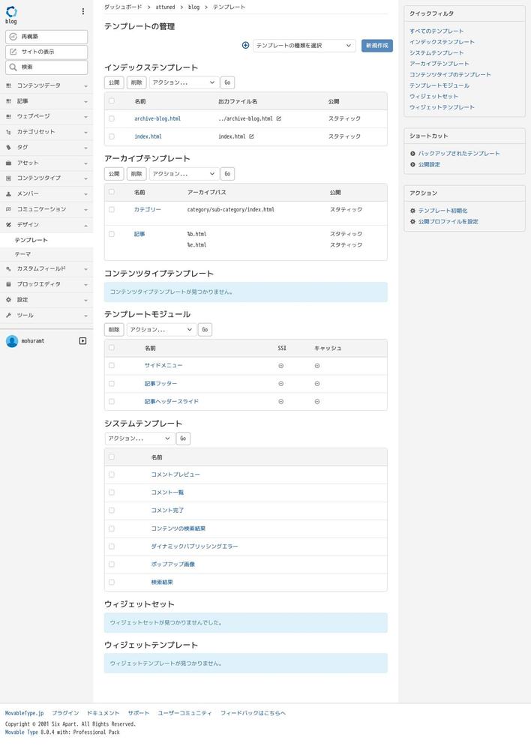Open the index templates アクション dropdown

(x=184, y=82)
